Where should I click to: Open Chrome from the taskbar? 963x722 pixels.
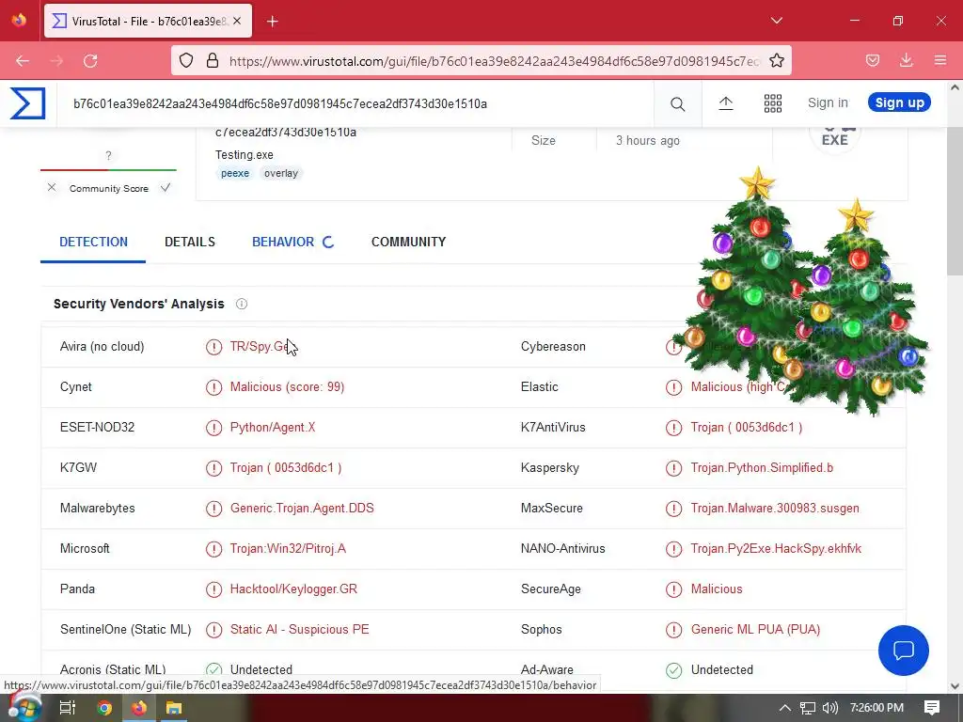click(103, 708)
